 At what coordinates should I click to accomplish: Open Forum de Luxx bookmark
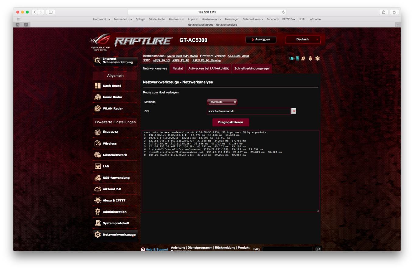[x=123, y=19]
